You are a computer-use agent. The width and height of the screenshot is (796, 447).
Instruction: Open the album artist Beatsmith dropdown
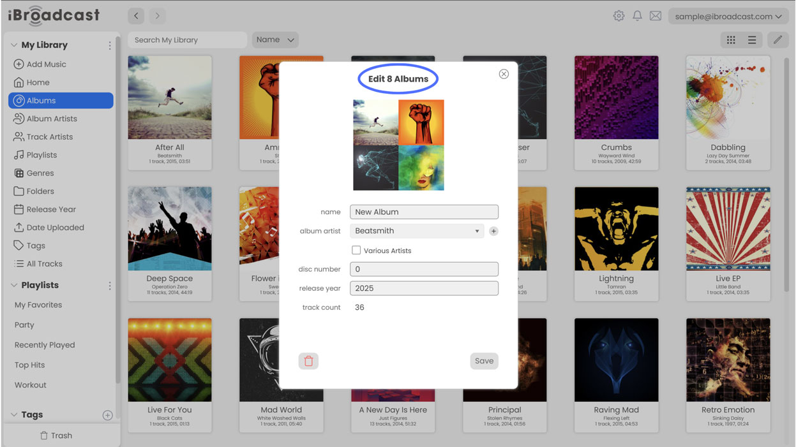point(417,231)
